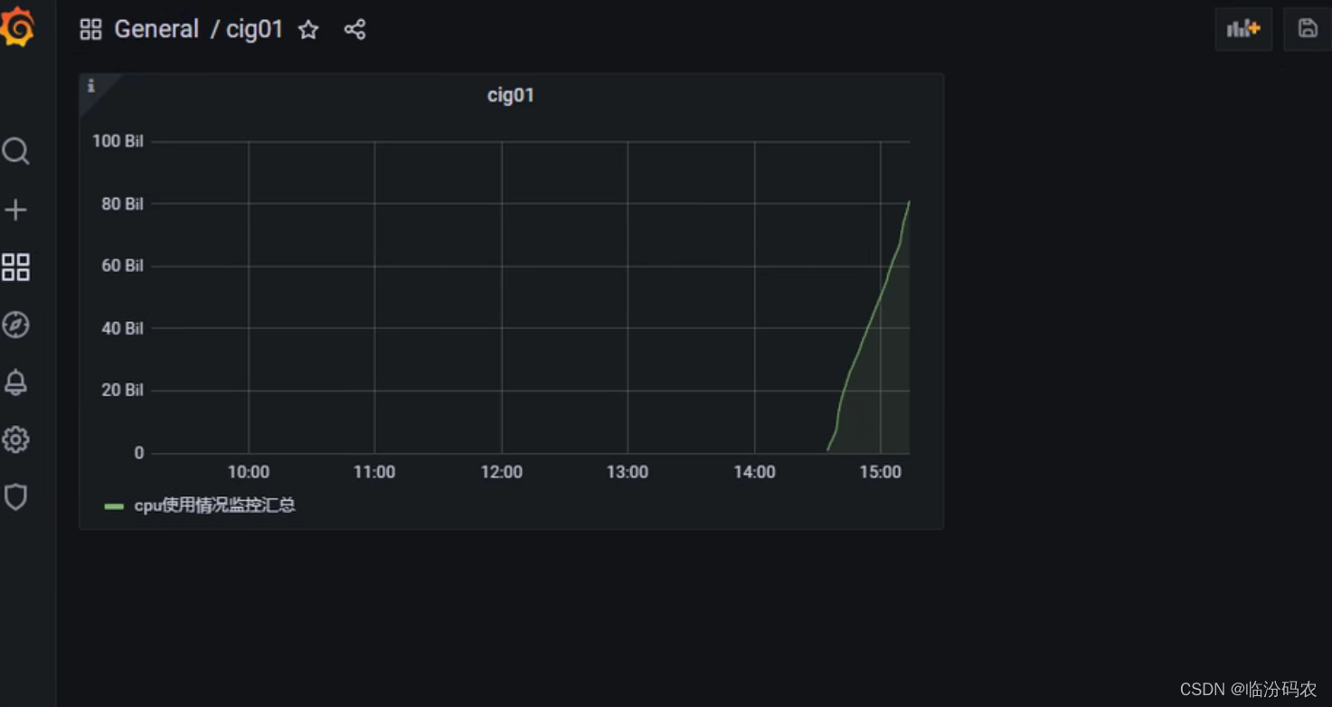The height and width of the screenshot is (707, 1332).
Task: Click the 20 Bil y-axis label
Action: click(x=122, y=391)
